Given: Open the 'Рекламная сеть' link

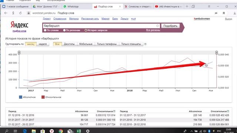Looking at the screenshot, I should (x=90, y=19).
